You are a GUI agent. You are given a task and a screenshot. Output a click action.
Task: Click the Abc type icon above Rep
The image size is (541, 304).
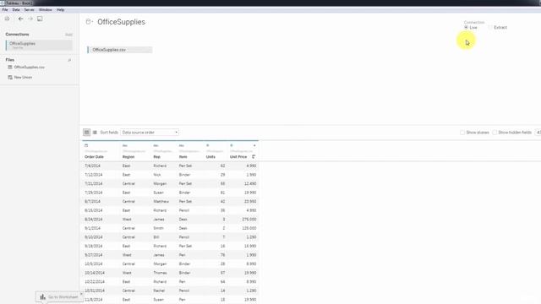[156, 145]
